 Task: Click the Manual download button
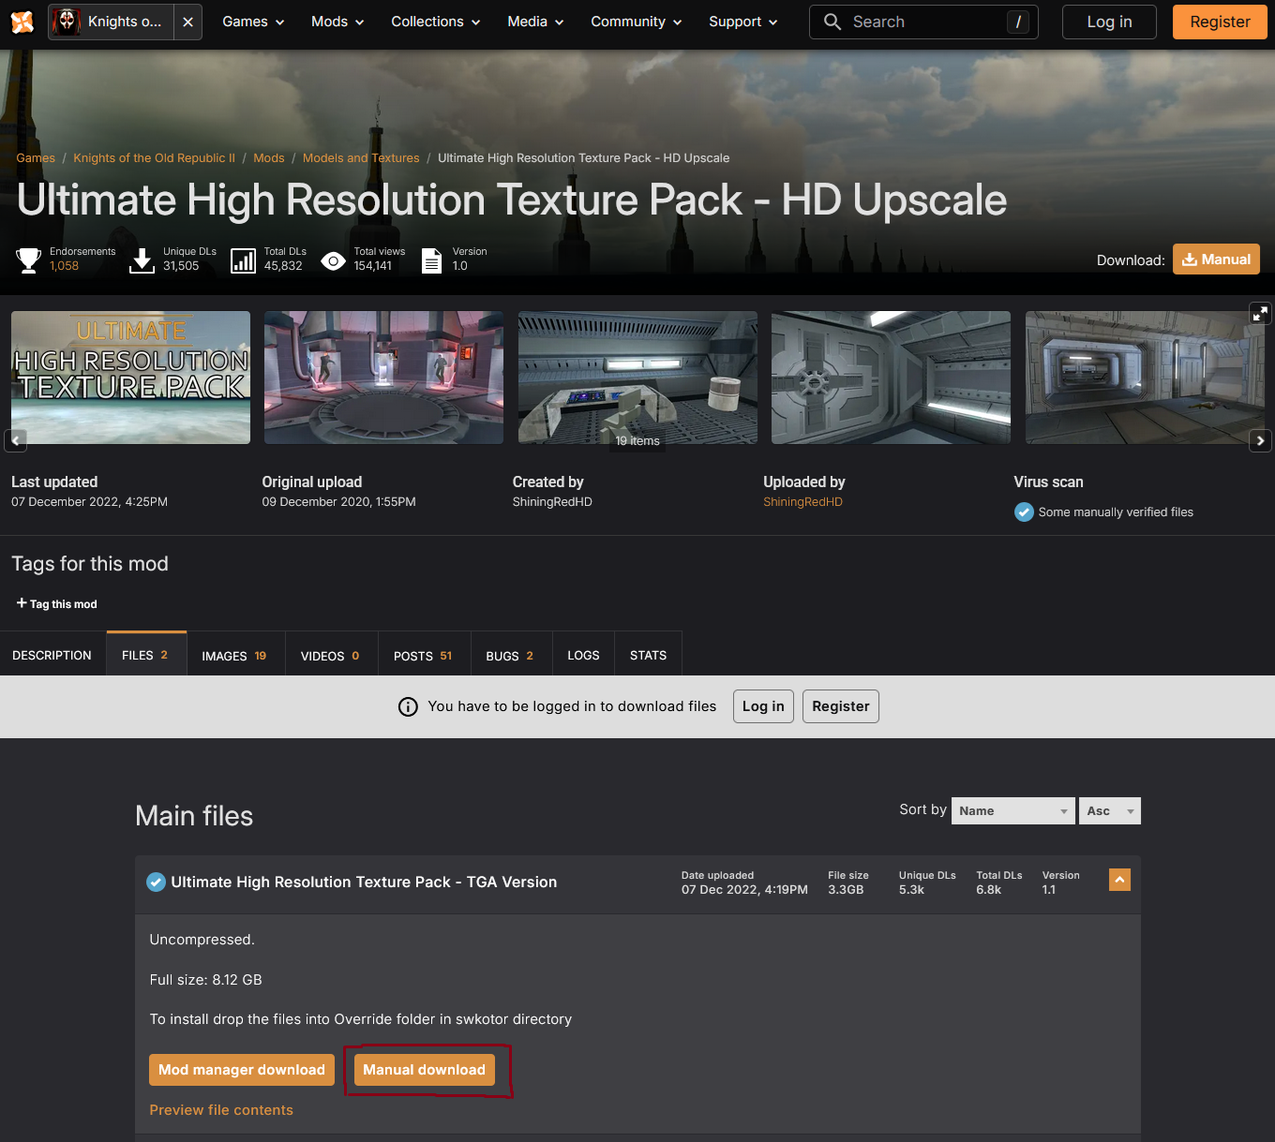click(x=425, y=1070)
